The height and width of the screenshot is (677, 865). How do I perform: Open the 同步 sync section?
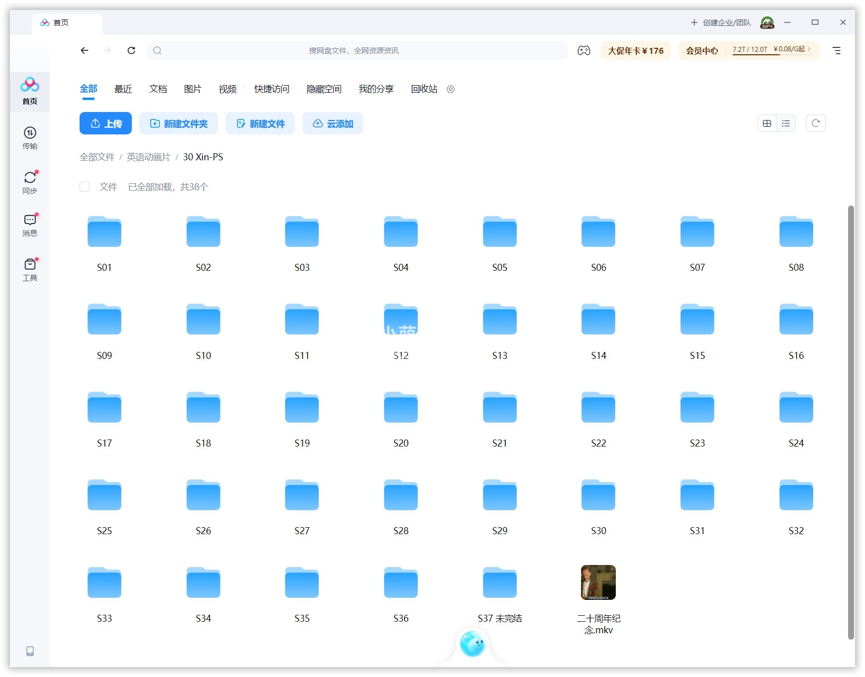(x=30, y=182)
